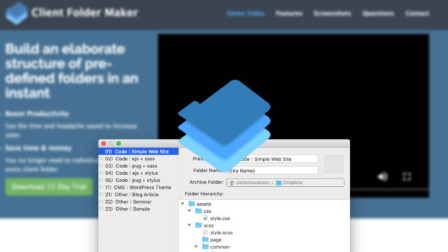448x252 pixels.
Task: Click the video playback progress bar
Action: tap(389, 190)
